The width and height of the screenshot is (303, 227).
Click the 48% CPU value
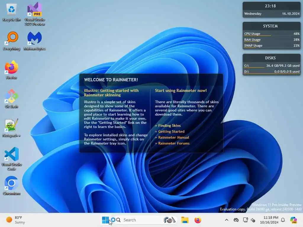[x=296, y=34]
